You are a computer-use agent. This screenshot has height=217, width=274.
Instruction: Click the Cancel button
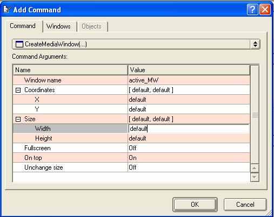tap(245, 205)
